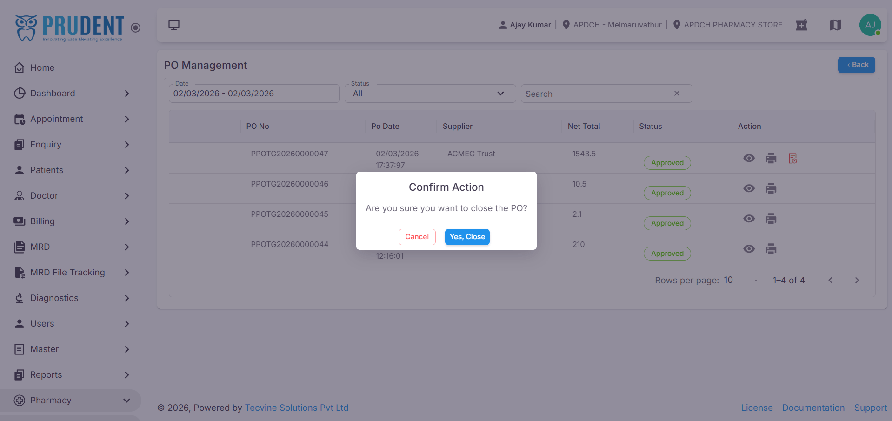Click the Reports sidebar icon
This screenshot has height=421, width=892.
(x=19, y=375)
